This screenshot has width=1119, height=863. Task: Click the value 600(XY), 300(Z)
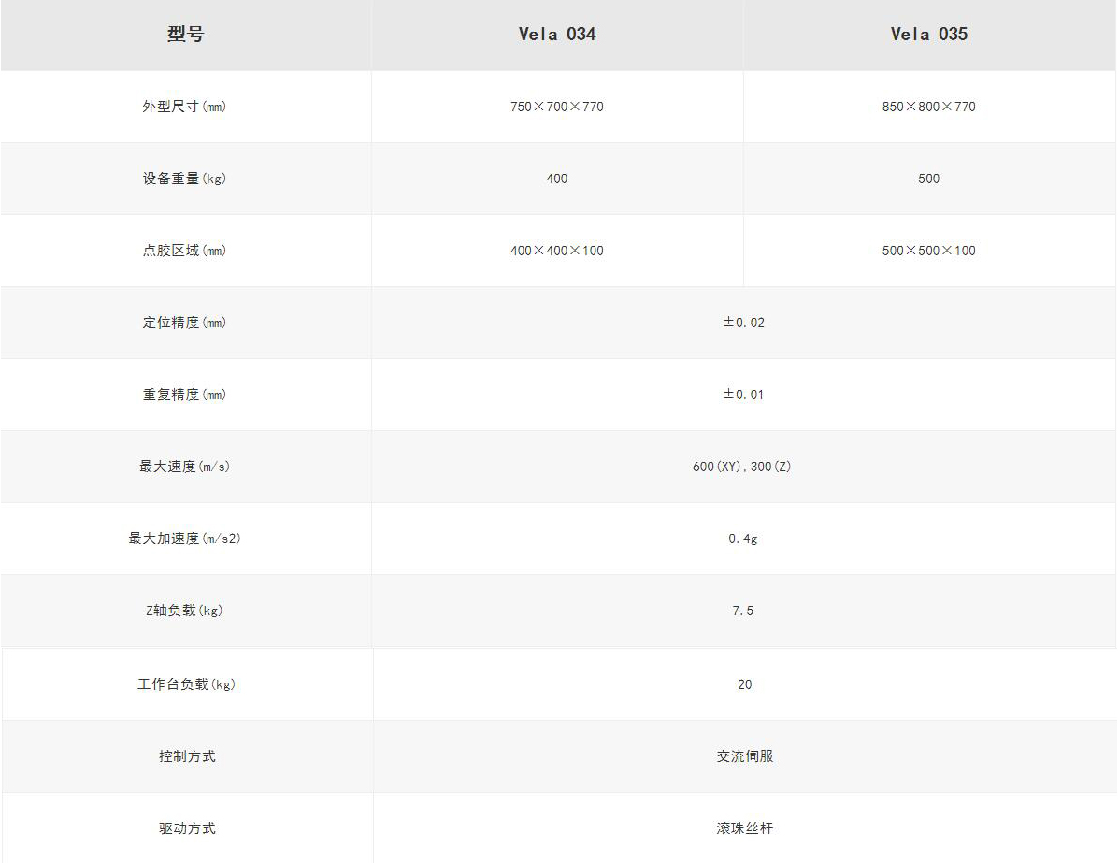click(x=742, y=467)
